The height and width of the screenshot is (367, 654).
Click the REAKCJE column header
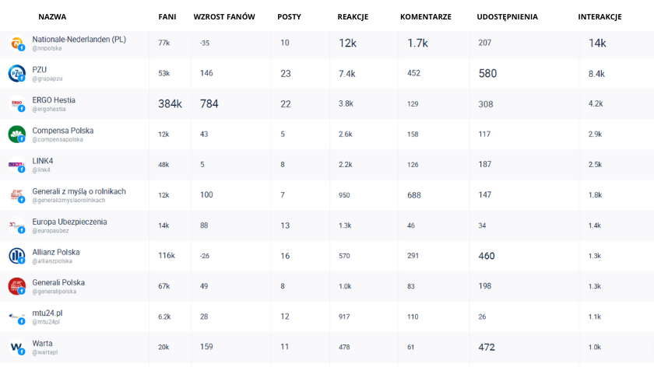[353, 16]
